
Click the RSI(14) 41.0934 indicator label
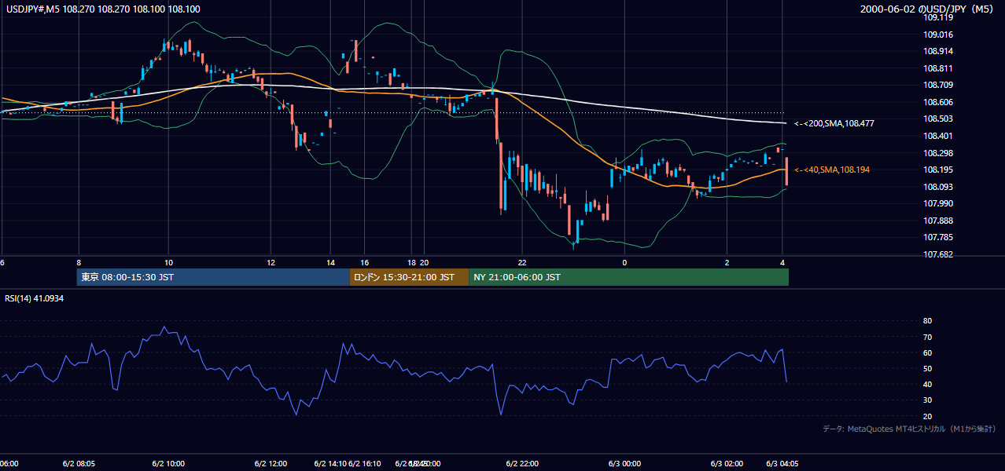click(35, 298)
